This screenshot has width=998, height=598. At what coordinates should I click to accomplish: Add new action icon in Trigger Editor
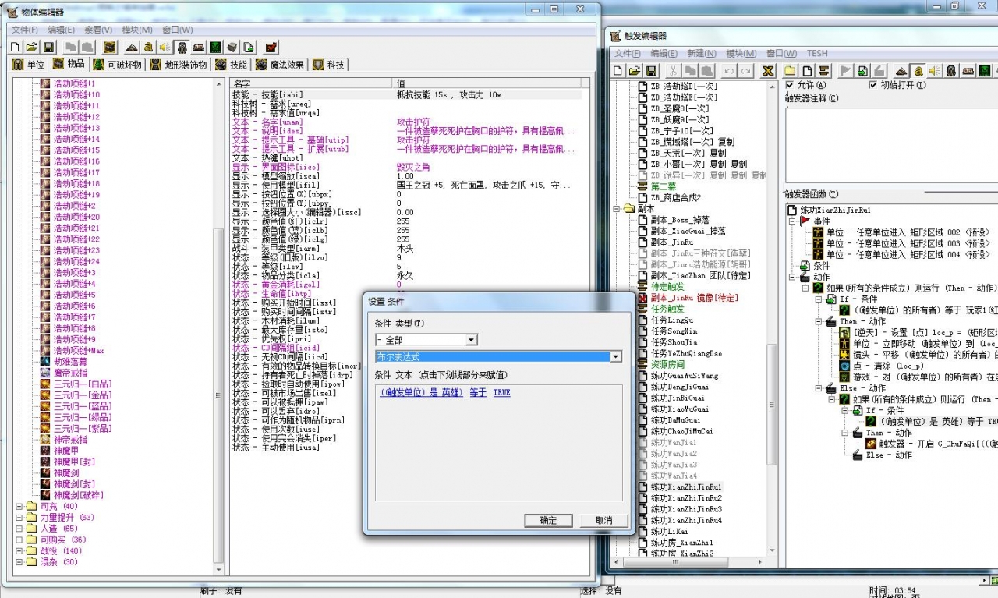click(x=879, y=70)
